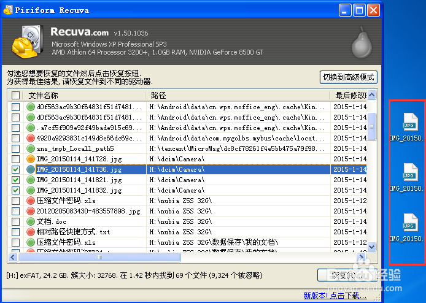Select the 文档.doc file name
The image size is (426, 303).
51,221
